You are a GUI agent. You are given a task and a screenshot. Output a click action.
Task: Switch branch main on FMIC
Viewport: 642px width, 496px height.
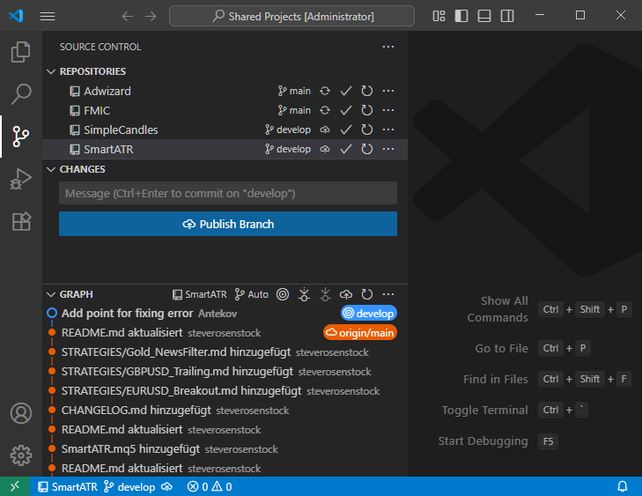point(294,111)
